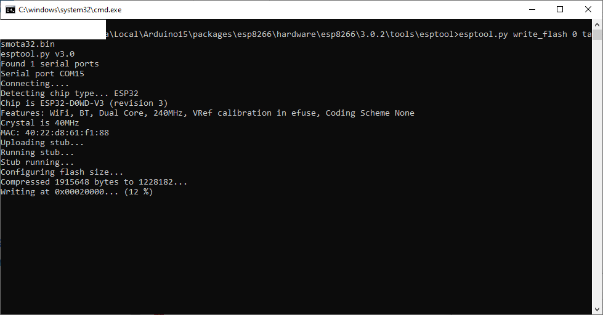Click the vertical scrollbar thumb
603x315 pixels.
(597, 34)
